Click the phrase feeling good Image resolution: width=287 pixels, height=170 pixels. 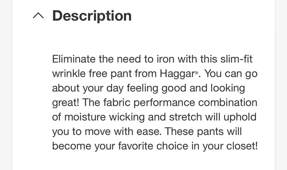click(x=156, y=88)
